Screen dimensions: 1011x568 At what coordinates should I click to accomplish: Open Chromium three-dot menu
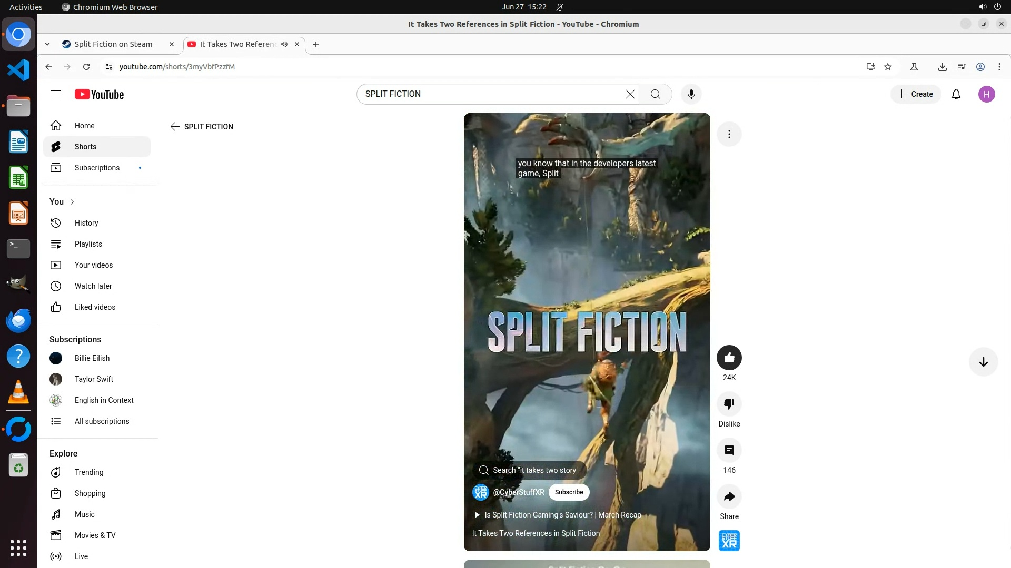[x=999, y=67]
